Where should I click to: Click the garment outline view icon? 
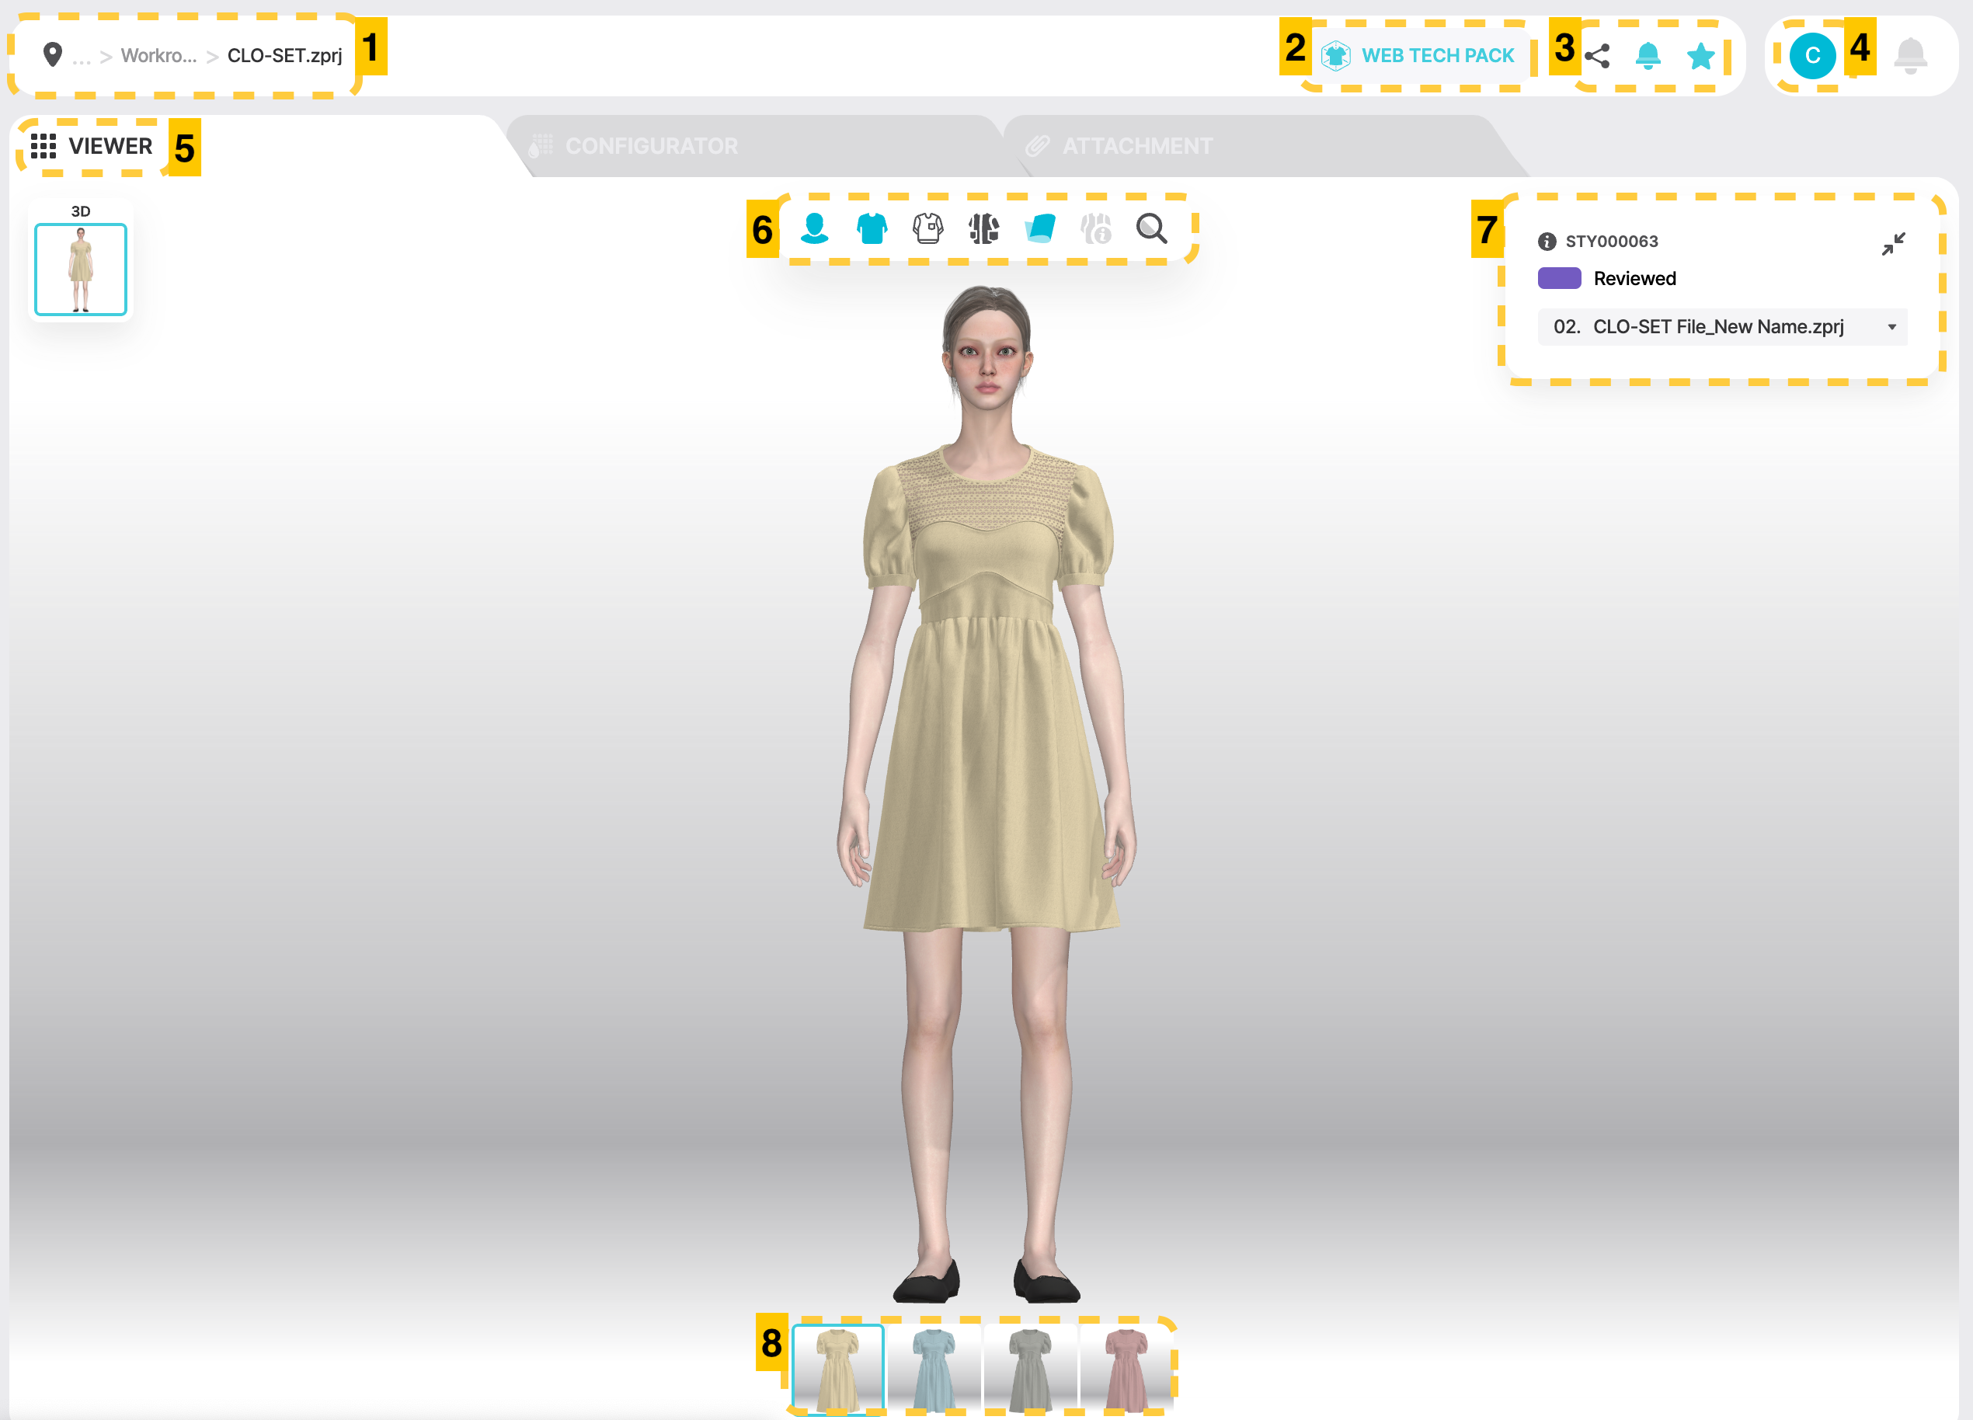tap(928, 229)
